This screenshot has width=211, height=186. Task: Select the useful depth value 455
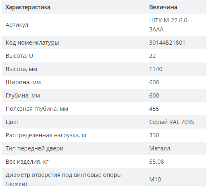(154, 109)
